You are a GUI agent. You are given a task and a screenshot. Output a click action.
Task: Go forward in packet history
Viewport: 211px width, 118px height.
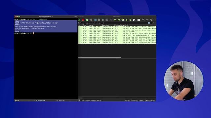(x=119, y=20)
